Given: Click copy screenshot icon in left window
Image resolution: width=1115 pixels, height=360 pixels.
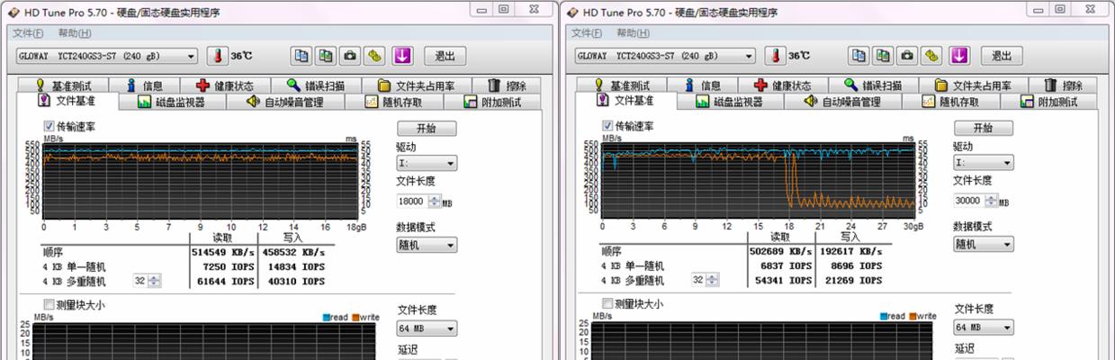Looking at the screenshot, I should coord(327,56).
